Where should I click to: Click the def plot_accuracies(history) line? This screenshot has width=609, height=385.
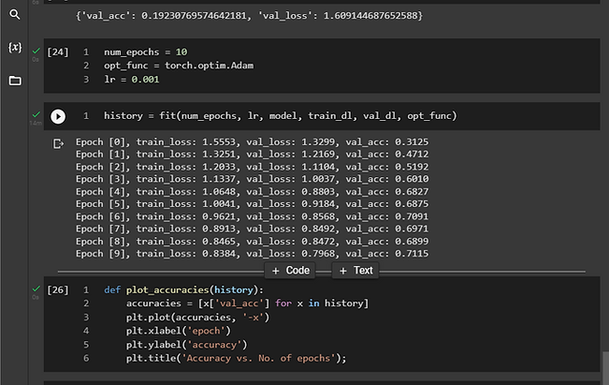183,290
